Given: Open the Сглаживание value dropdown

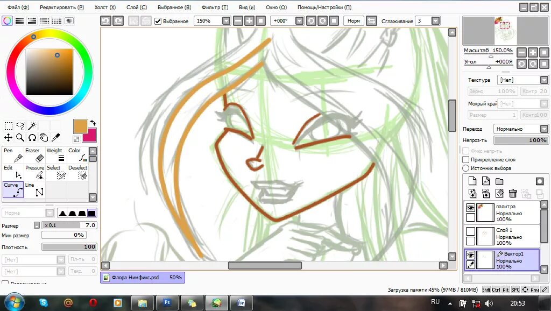Looking at the screenshot, I should pyautogui.click(x=435, y=21).
